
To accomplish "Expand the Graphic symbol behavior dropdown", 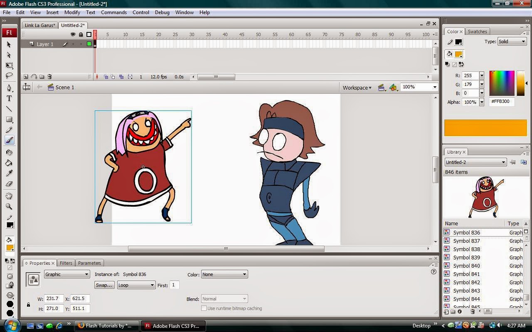I will pos(66,274).
